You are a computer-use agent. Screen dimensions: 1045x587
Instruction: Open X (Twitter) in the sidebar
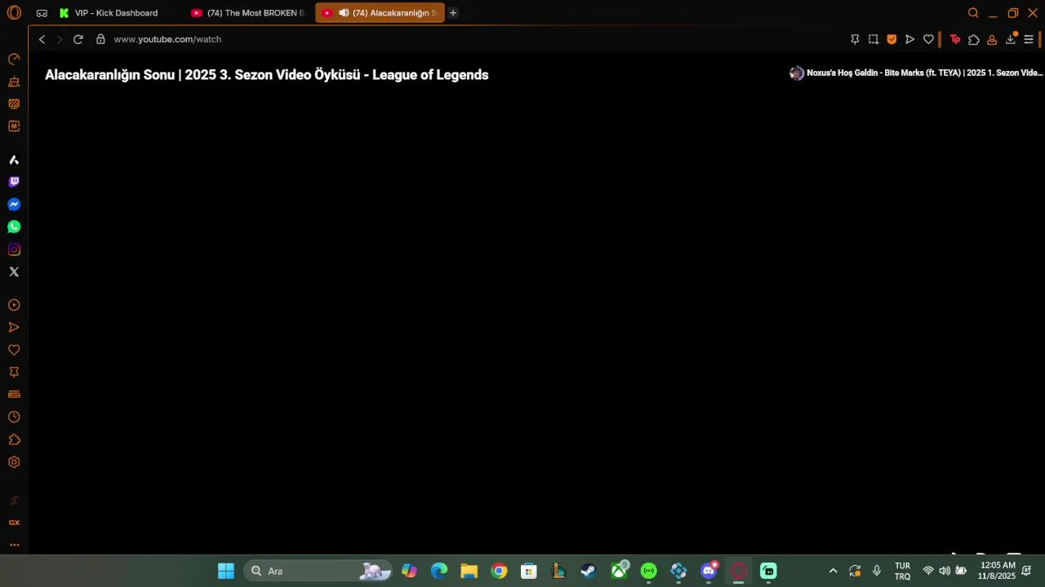(x=14, y=271)
